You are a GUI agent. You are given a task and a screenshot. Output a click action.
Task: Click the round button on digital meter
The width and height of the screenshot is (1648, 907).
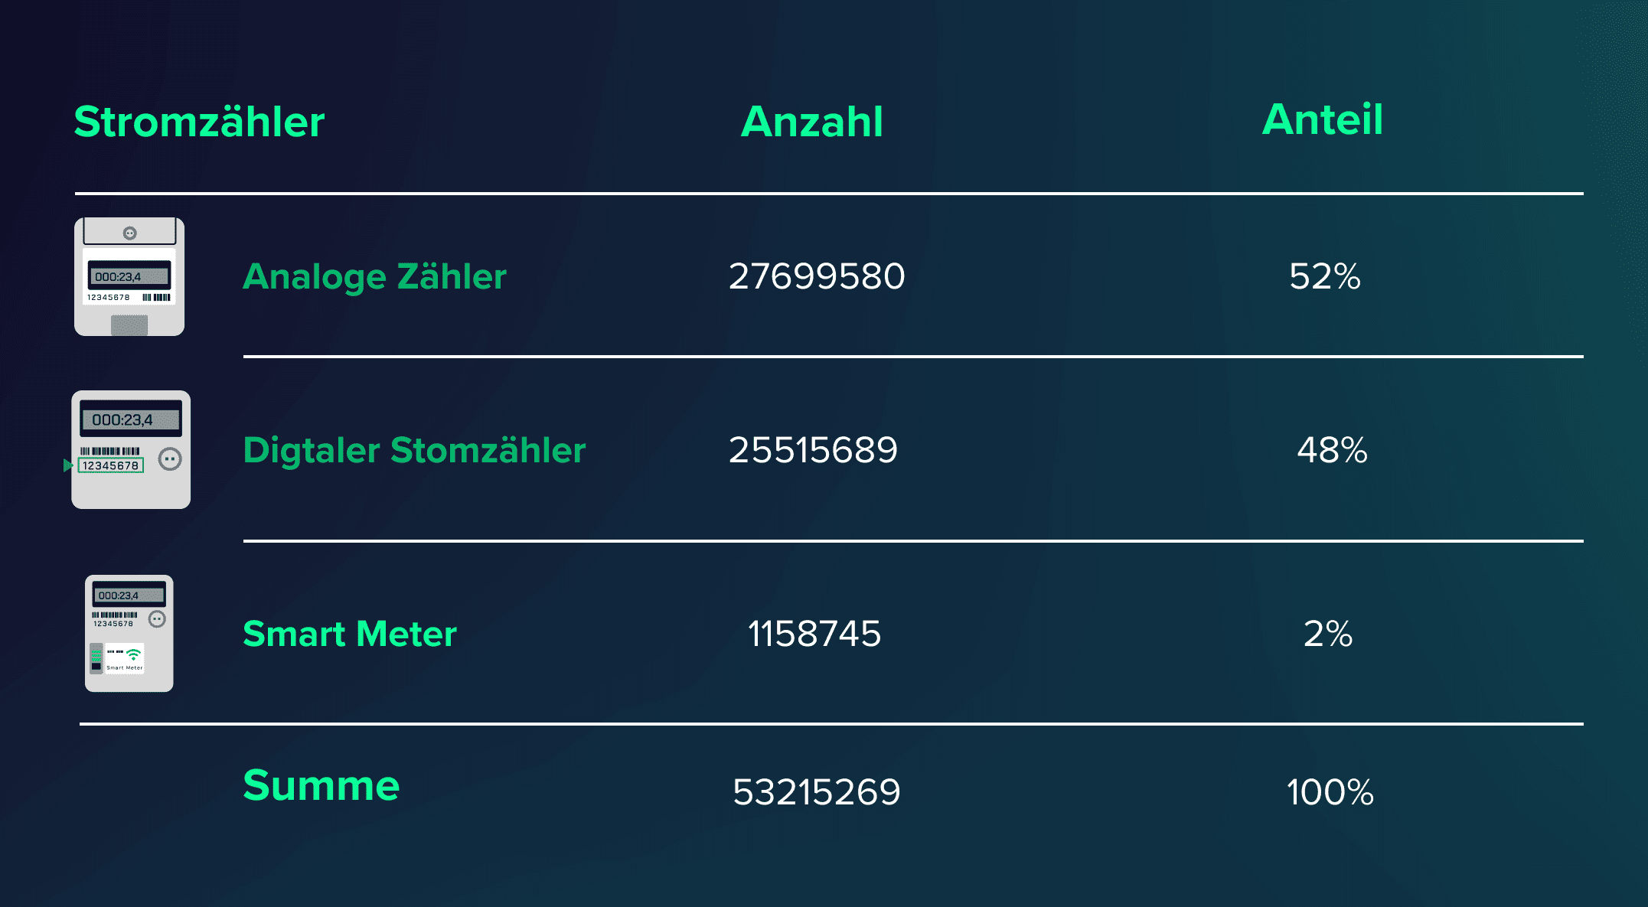pos(170,459)
